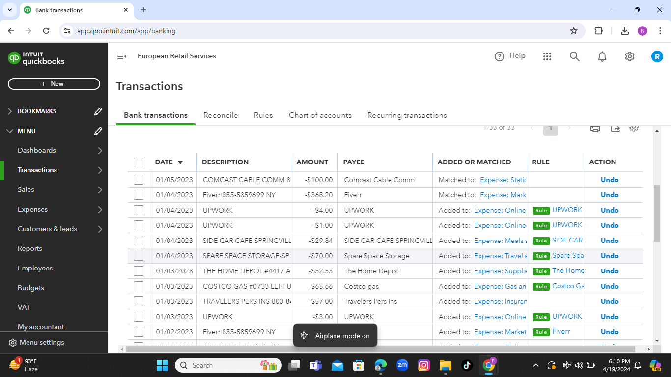Edit Bookmarks with the pencil icon
671x377 pixels.
[x=98, y=111]
